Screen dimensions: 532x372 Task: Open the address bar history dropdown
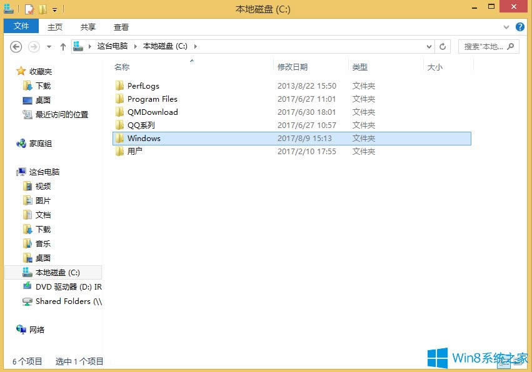(x=428, y=46)
